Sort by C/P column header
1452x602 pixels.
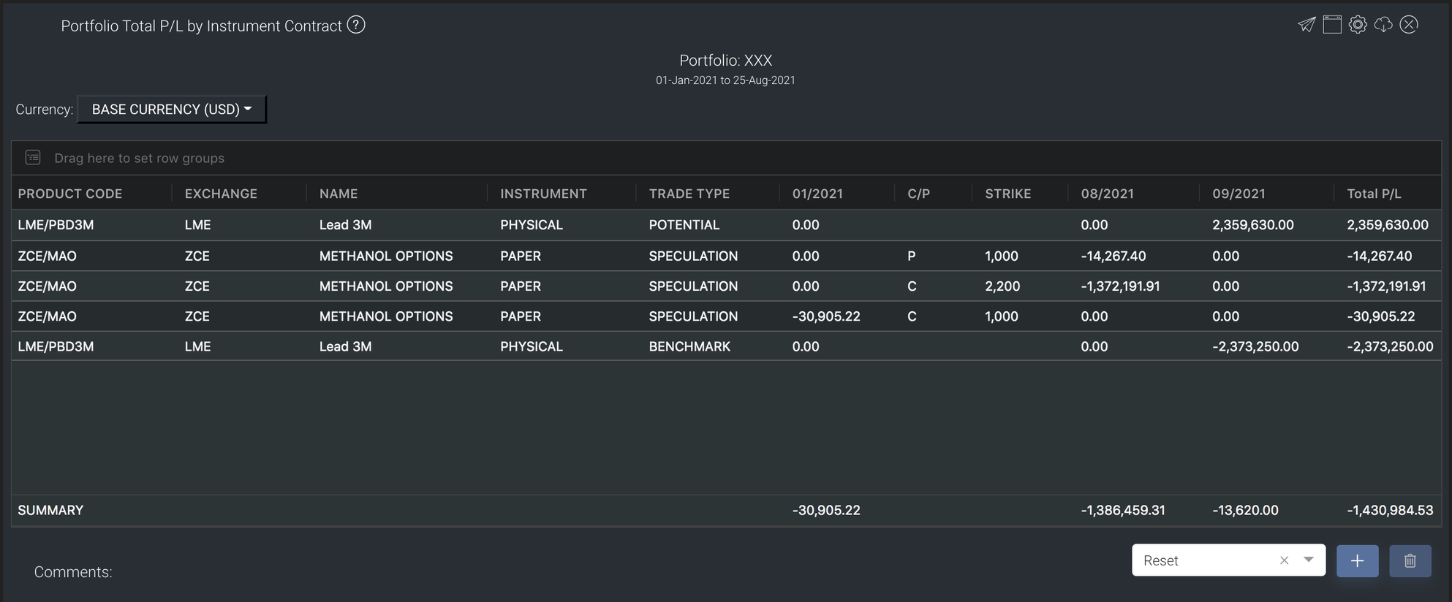919,194
